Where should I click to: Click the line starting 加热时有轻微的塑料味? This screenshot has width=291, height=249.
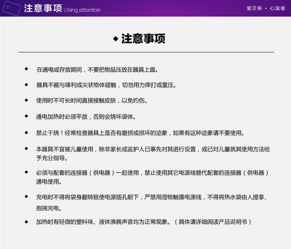[x=144, y=222]
